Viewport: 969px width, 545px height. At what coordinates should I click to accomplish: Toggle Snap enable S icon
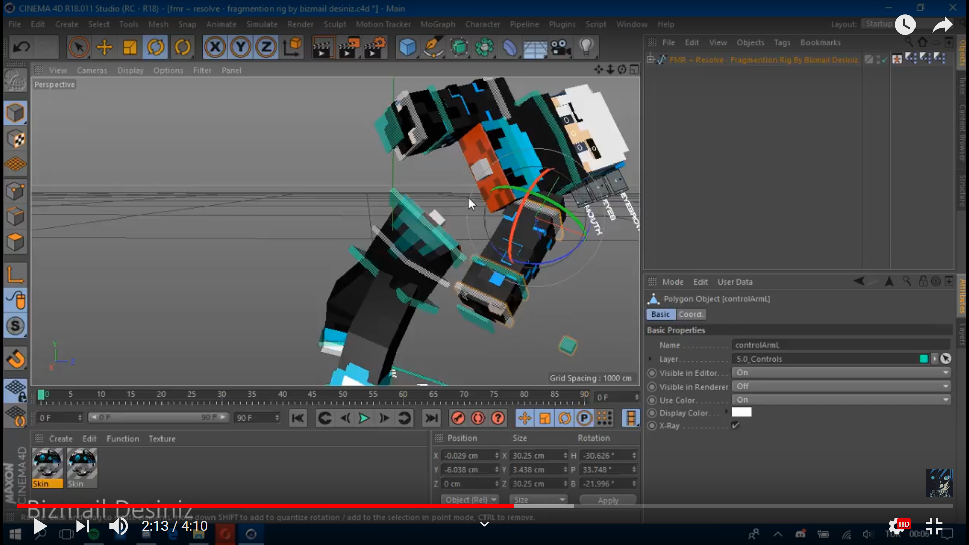tap(15, 326)
